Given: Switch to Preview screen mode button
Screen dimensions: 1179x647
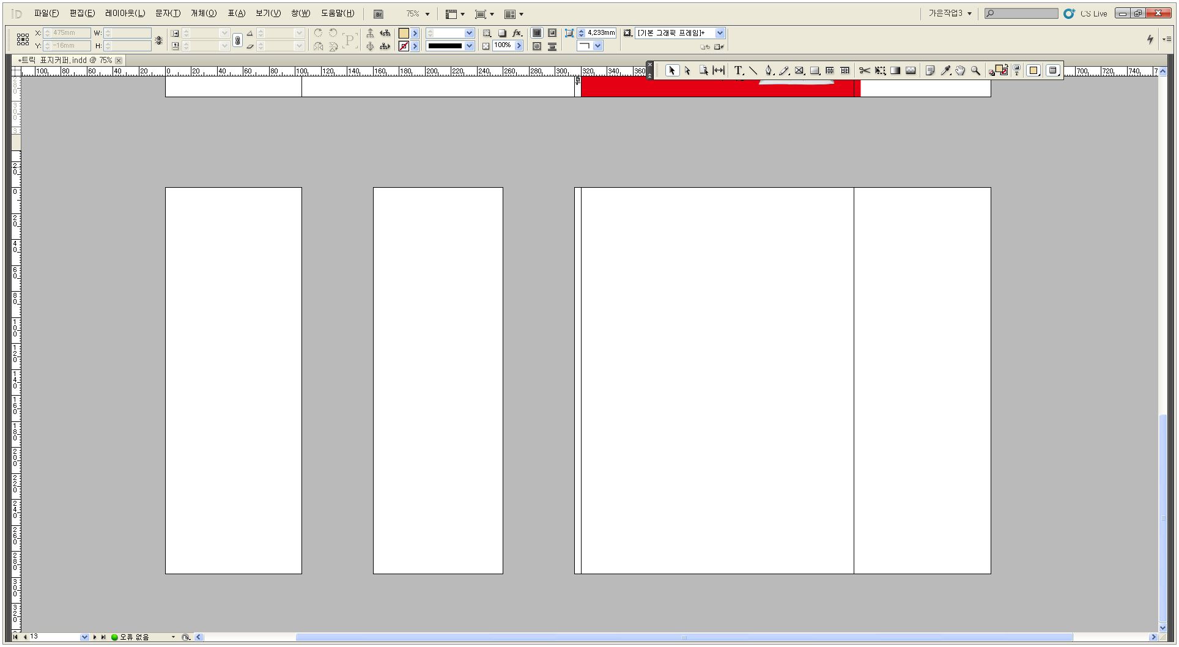Looking at the screenshot, I should tap(1052, 71).
